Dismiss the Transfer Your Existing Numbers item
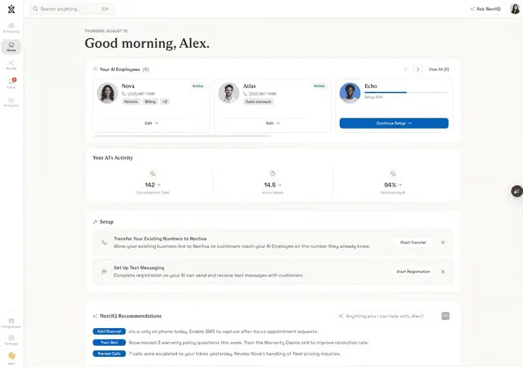 pos(443,242)
